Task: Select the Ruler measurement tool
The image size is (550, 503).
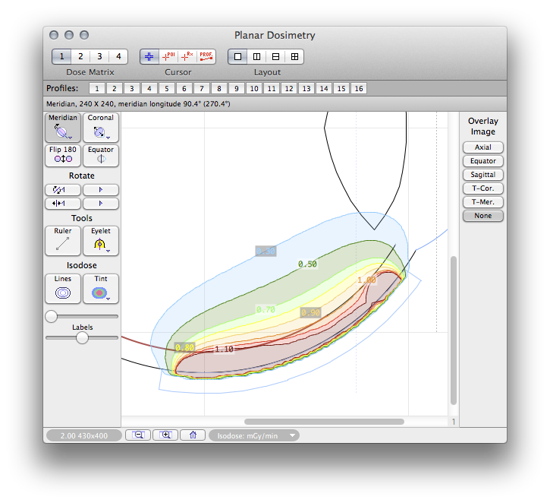Action: 62,241
